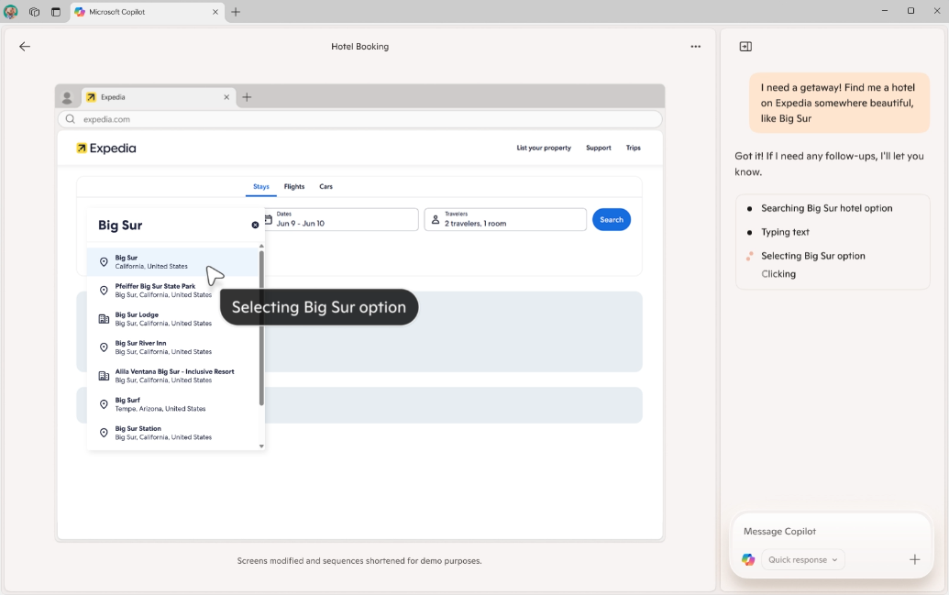The image size is (949, 595).
Task: Click the pin icon beside Big Sur Station
Action: click(104, 433)
